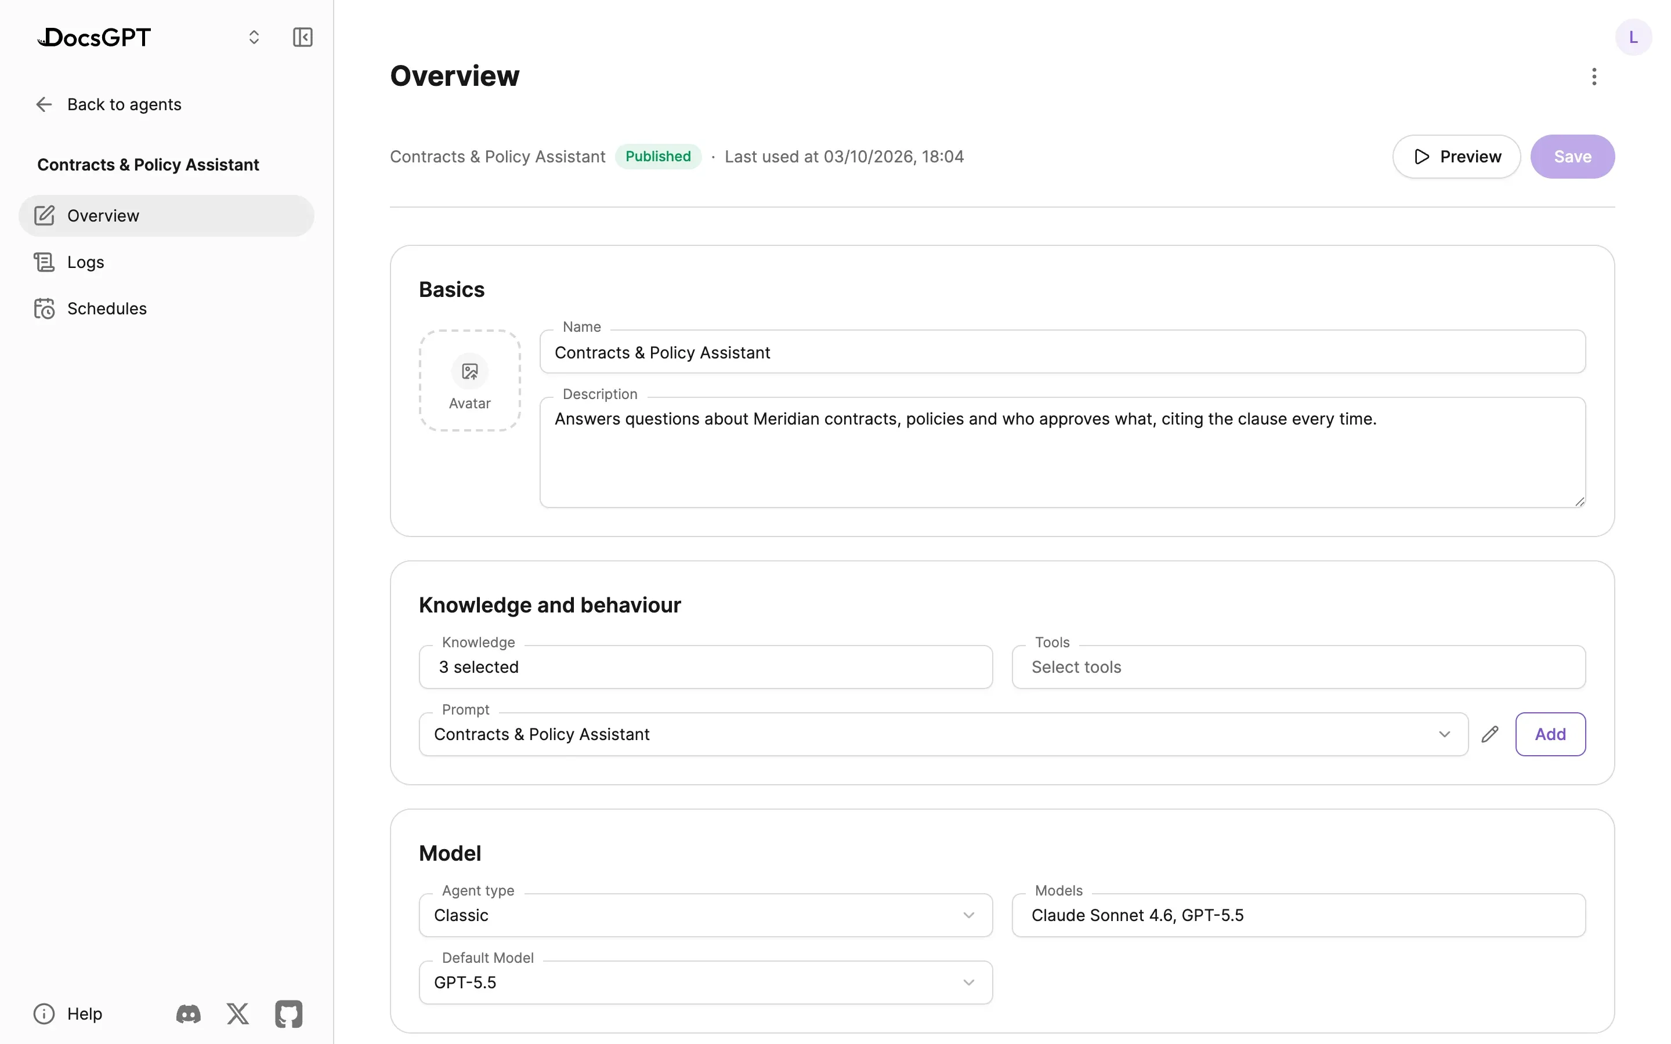
Task: Go back to agents
Action: coord(109,104)
